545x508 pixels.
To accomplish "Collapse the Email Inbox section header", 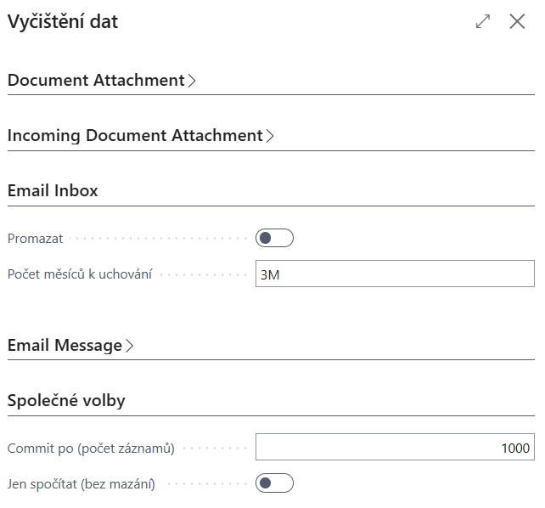I will [53, 190].
